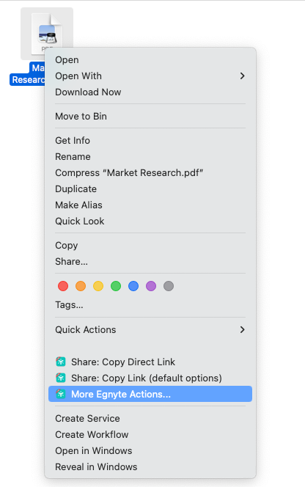The height and width of the screenshot is (487, 305).
Task: Apply the blue tag color
Action: (133, 286)
